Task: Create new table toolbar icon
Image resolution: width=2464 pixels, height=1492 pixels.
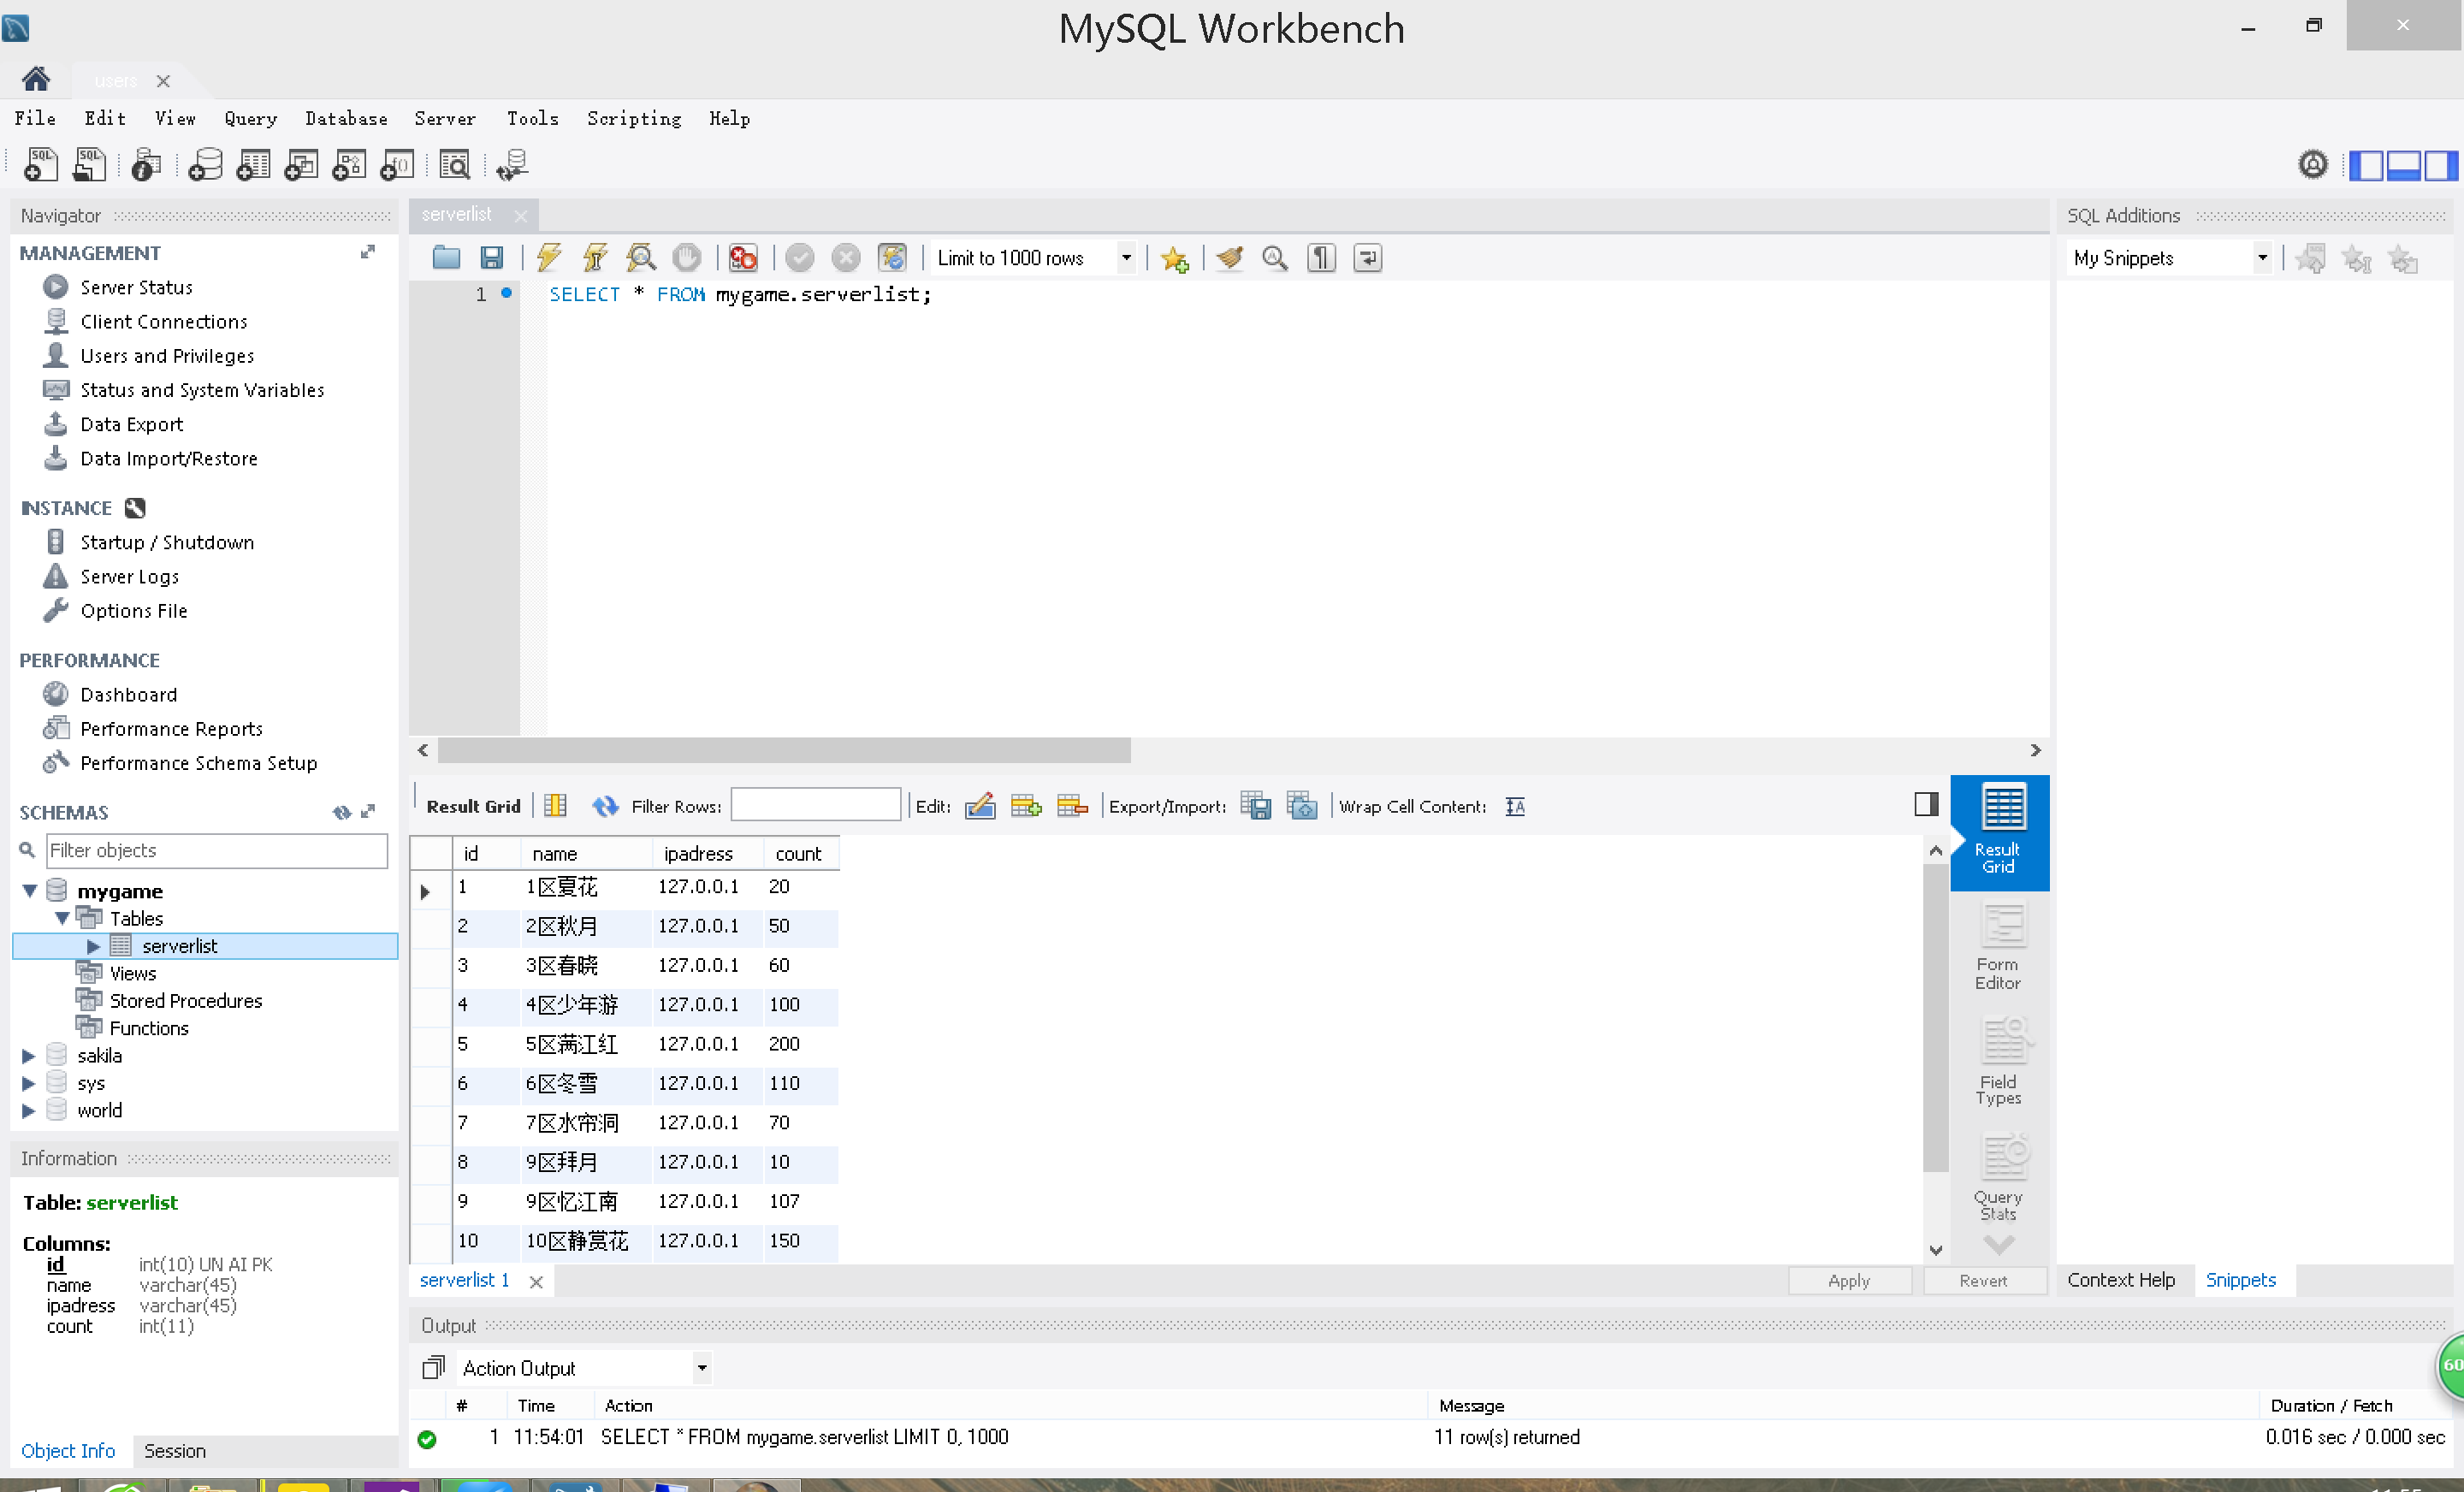Action: click(x=253, y=164)
